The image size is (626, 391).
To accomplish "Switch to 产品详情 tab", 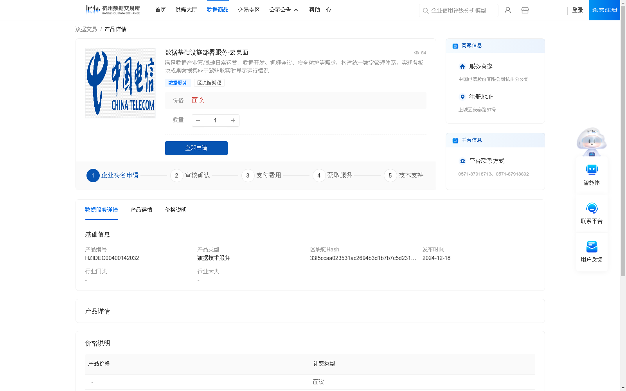I will click(x=141, y=210).
